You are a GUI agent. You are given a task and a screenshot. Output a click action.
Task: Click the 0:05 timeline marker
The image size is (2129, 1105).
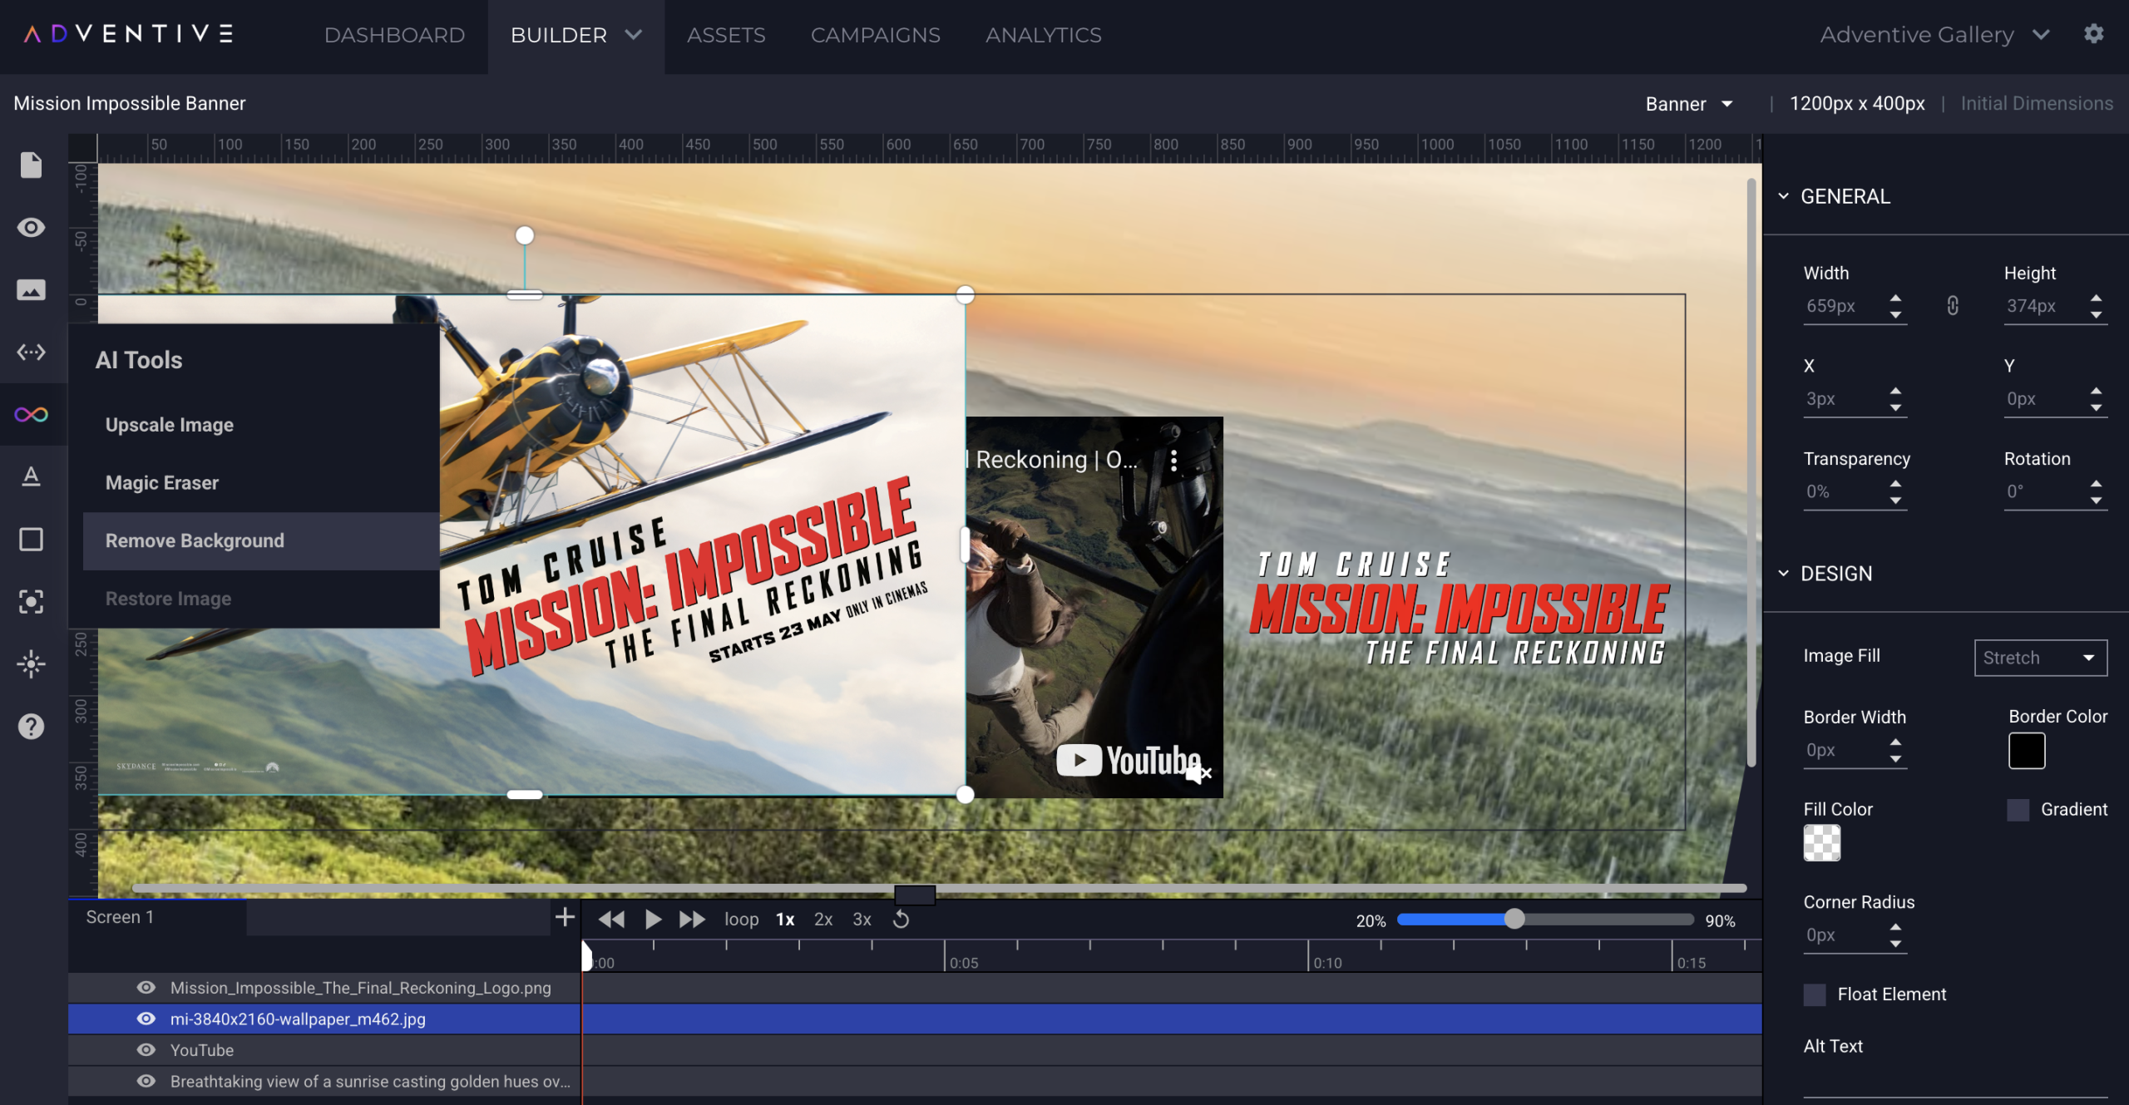963,963
